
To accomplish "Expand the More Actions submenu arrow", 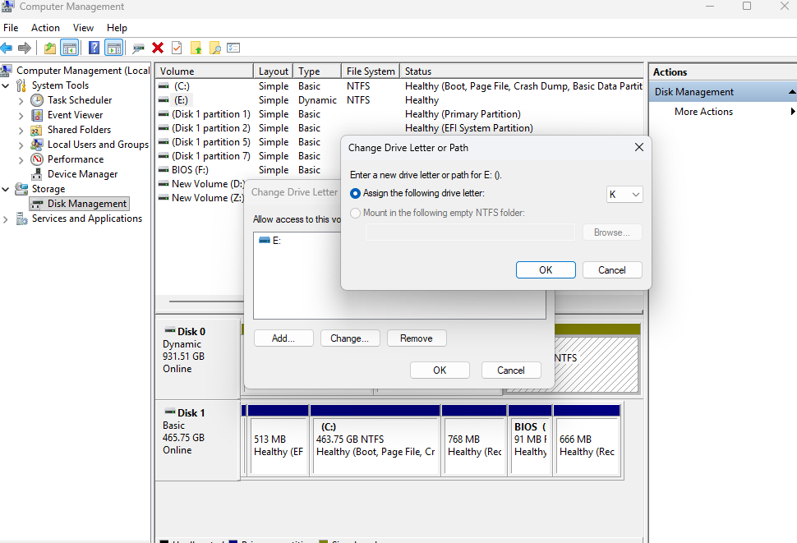I will click(792, 112).
